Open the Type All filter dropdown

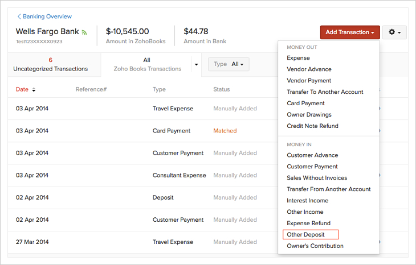(x=229, y=64)
